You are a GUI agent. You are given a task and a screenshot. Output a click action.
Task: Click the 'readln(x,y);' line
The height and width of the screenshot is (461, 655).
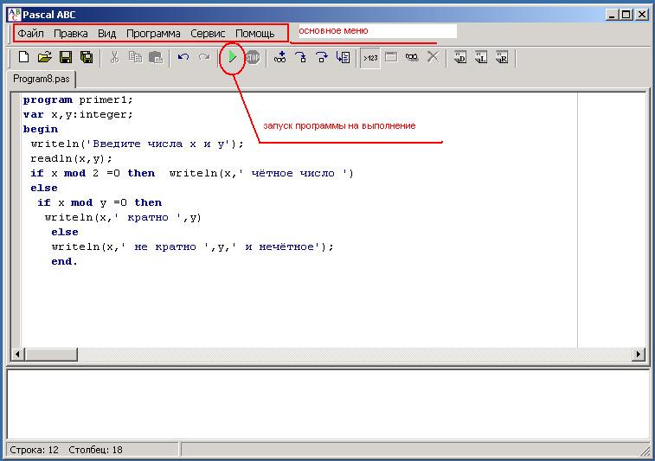pos(71,158)
